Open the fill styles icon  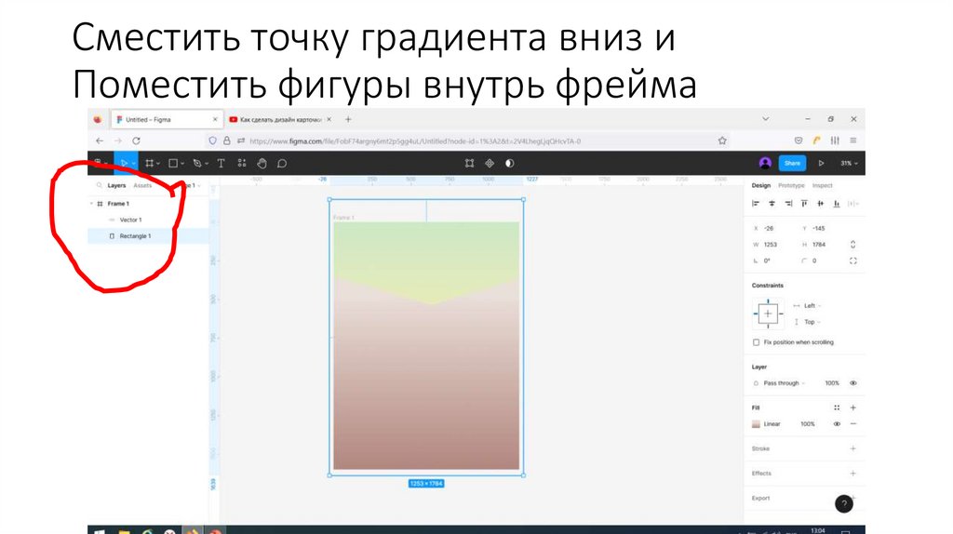tap(837, 407)
